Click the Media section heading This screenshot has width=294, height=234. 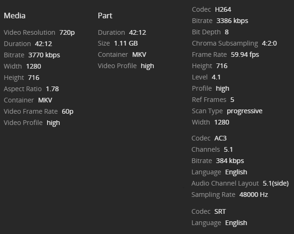[x=15, y=16]
